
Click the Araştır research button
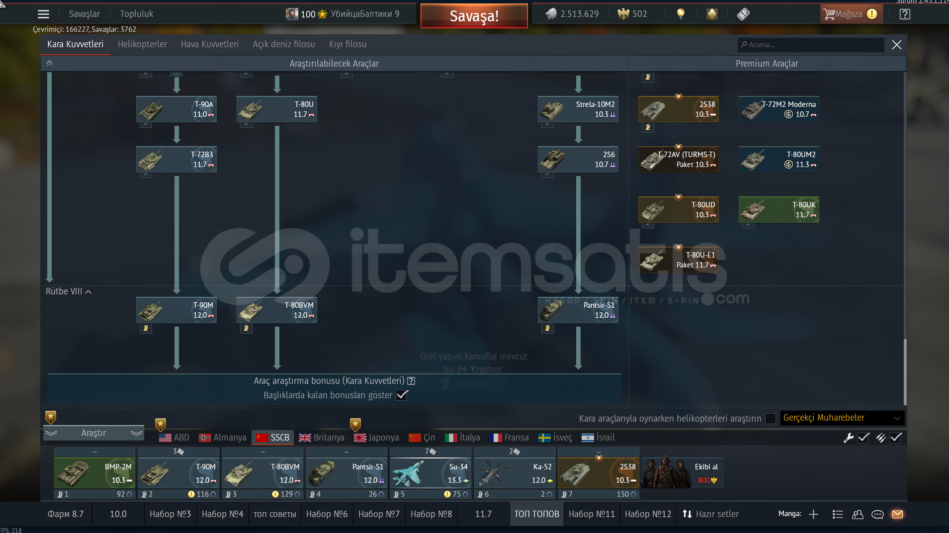pyautogui.click(x=94, y=433)
